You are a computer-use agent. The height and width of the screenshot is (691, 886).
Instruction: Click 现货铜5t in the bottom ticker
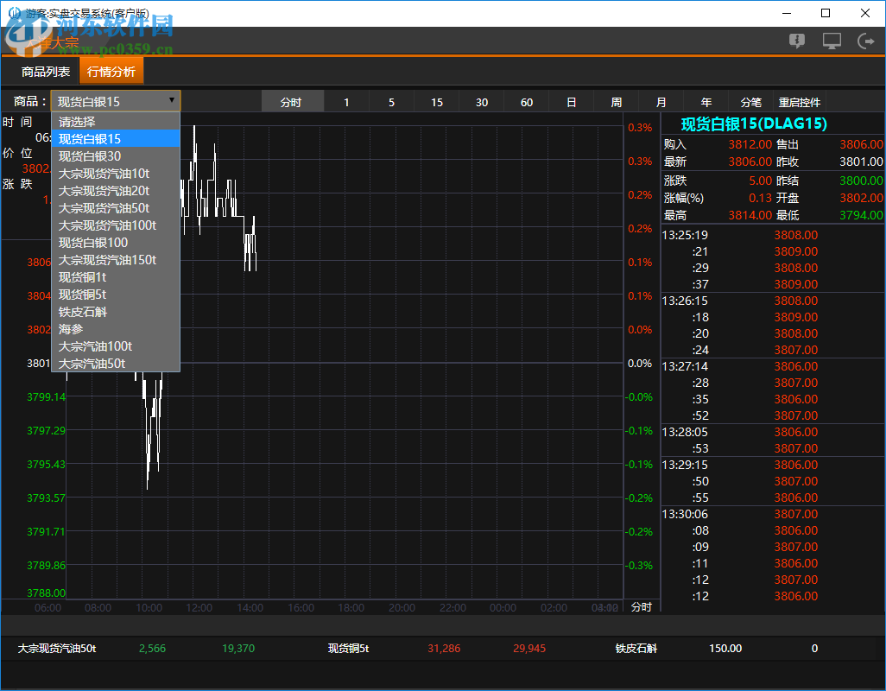349,649
